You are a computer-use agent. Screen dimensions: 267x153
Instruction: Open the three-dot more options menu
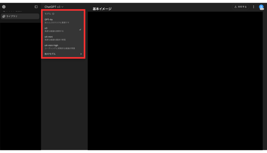point(253,7)
